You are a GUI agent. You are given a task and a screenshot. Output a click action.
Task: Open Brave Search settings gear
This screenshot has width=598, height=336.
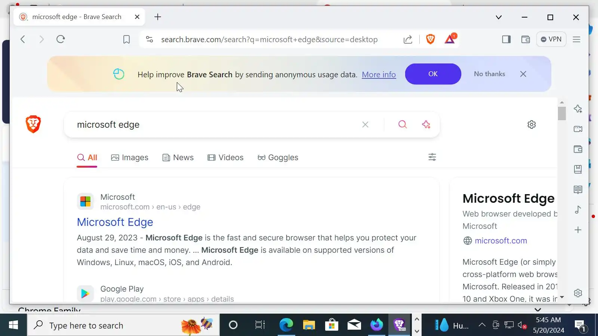pos(531,124)
